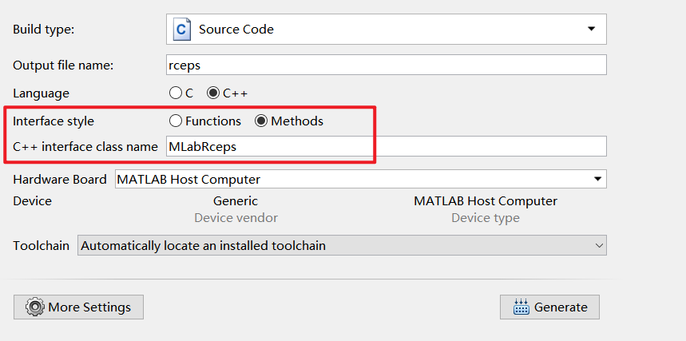Click the Interface style label
Image resolution: width=686 pixels, height=341 pixels.
tap(54, 121)
